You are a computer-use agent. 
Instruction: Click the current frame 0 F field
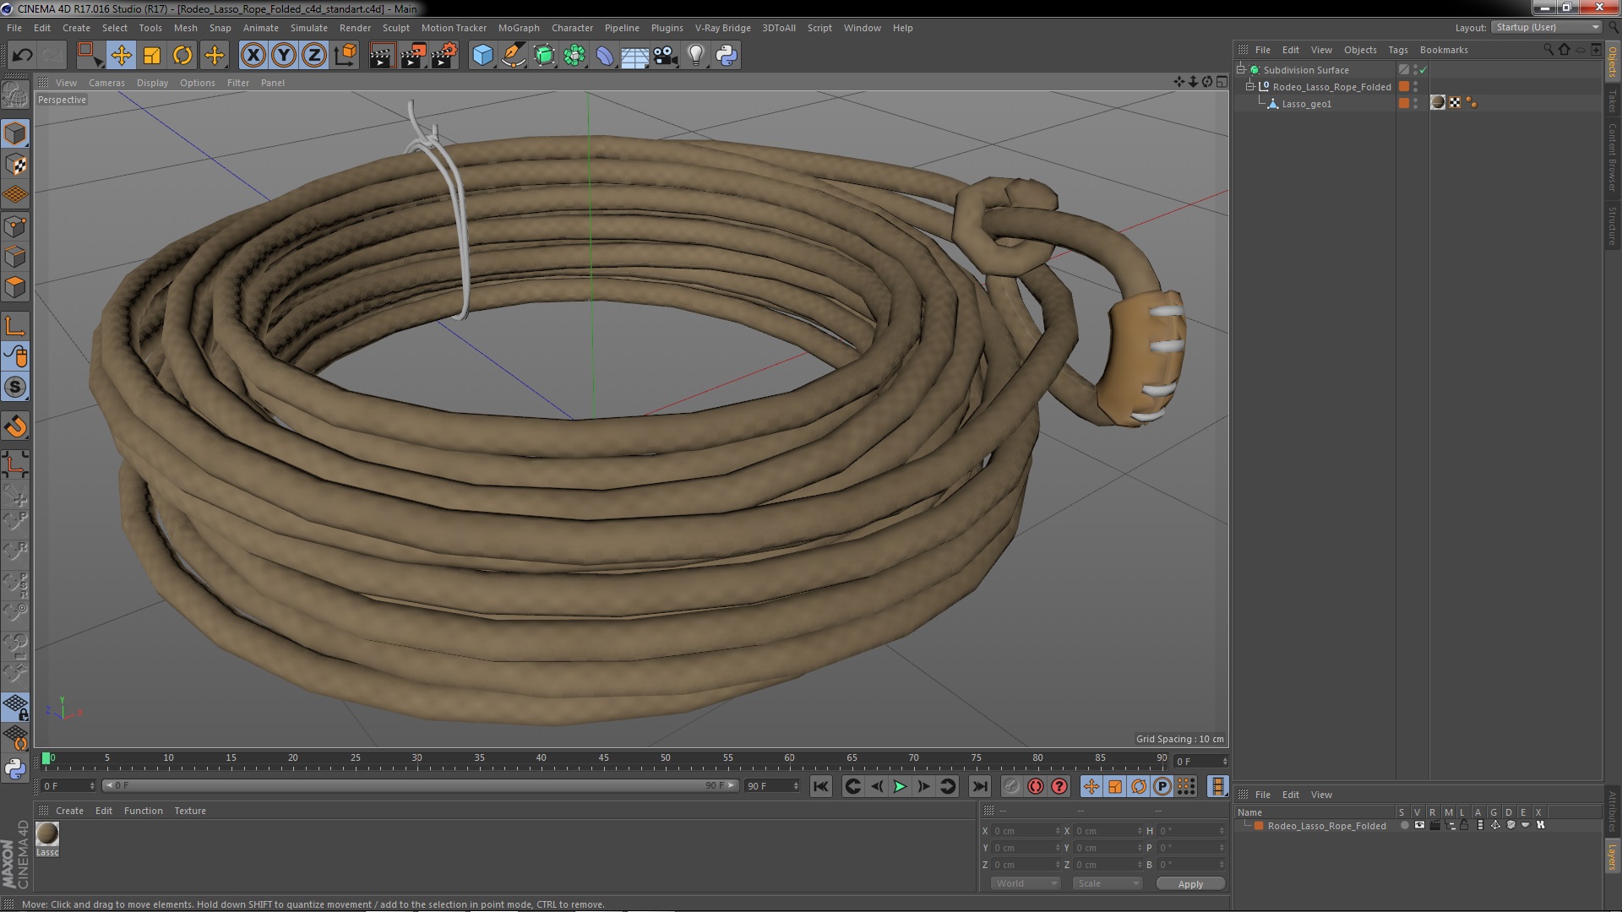tap(68, 786)
